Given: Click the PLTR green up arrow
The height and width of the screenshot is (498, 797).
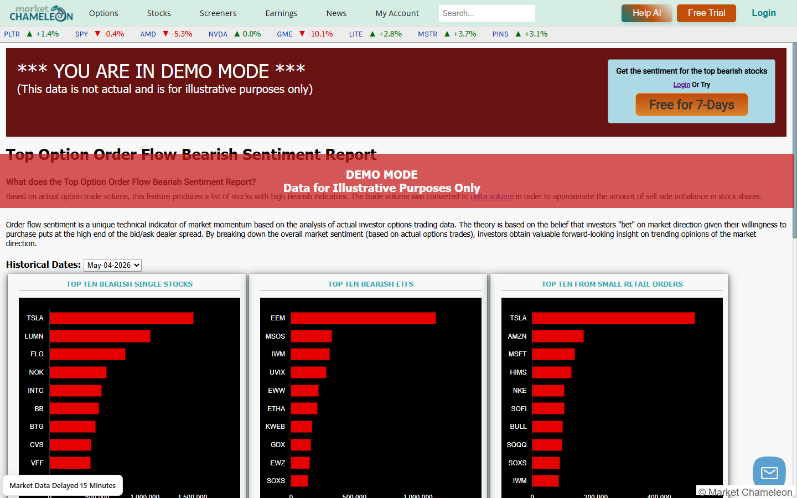Looking at the screenshot, I should coord(29,34).
